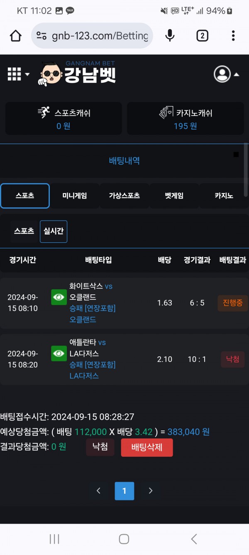Select the 미니게임 tab
The height and width of the screenshot is (555, 249).
pyautogui.click(x=75, y=196)
